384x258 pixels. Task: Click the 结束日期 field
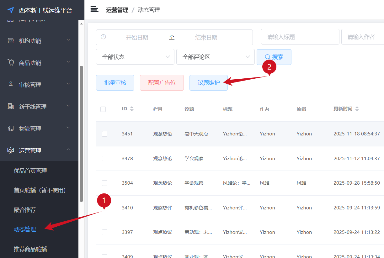(x=206, y=37)
